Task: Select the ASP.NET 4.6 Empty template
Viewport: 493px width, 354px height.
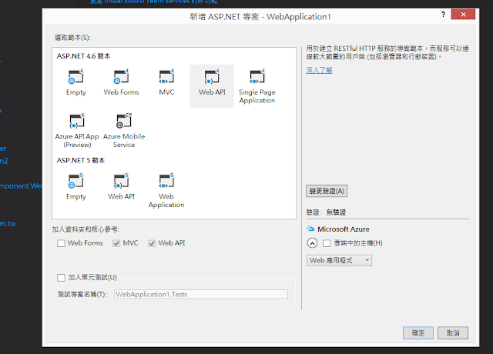Action: point(75,83)
